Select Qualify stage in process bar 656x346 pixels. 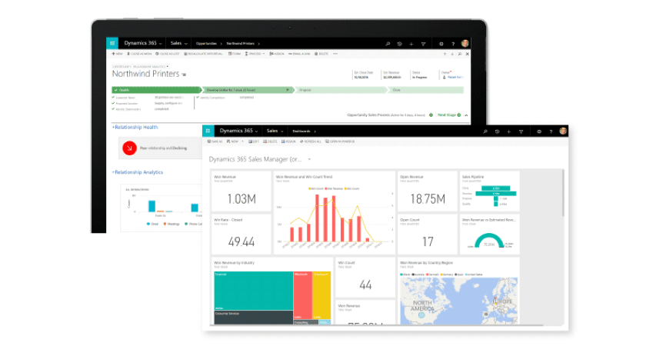(156, 90)
